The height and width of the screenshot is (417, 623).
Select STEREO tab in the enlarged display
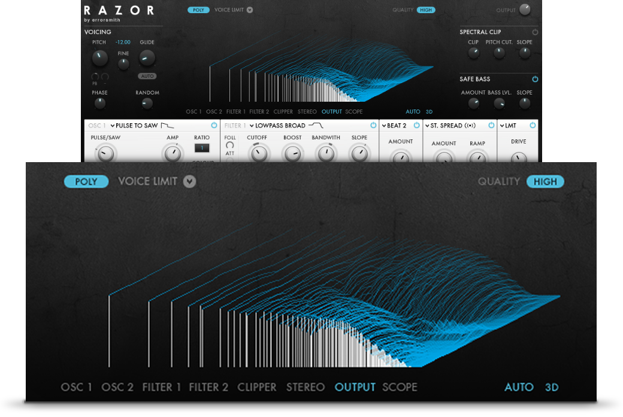pos(306,387)
